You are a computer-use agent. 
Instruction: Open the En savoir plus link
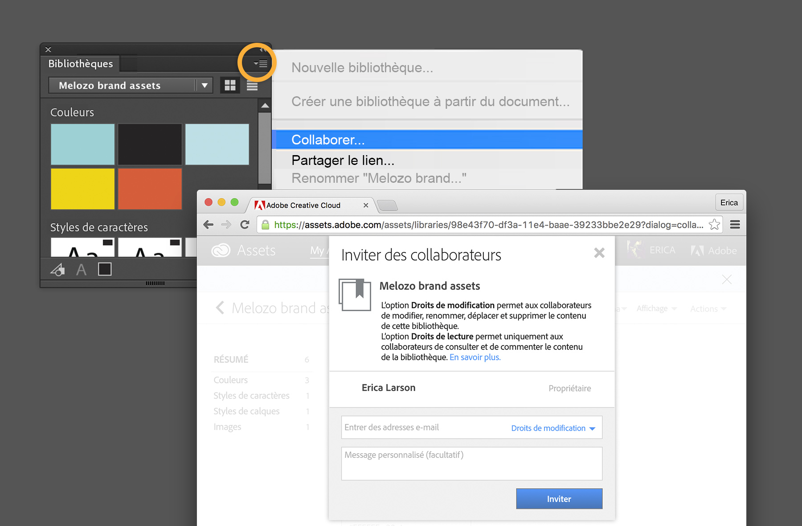[x=475, y=357]
